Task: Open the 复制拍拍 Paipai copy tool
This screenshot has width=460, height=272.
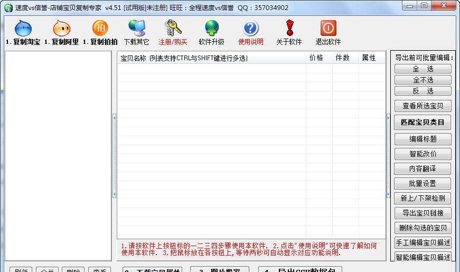Action: coord(100,33)
